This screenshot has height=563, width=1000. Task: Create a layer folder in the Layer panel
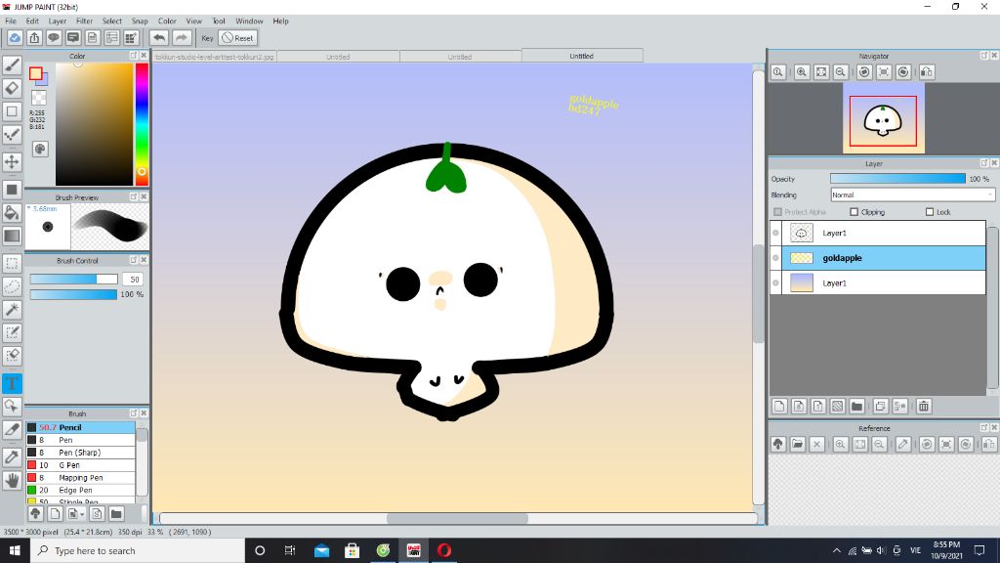857,406
